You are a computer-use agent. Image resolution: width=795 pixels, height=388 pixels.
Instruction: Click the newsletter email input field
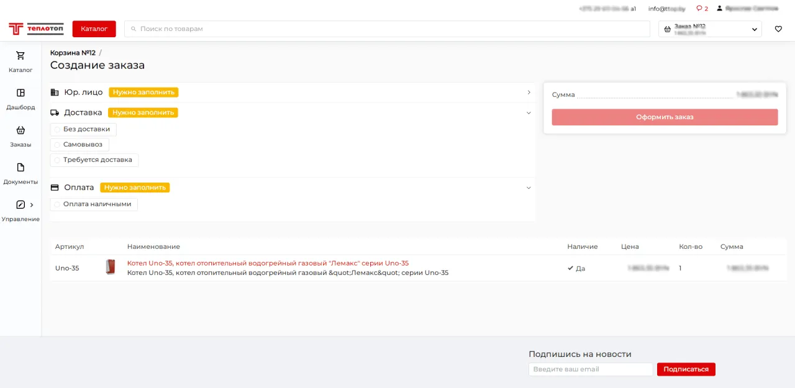(591, 369)
